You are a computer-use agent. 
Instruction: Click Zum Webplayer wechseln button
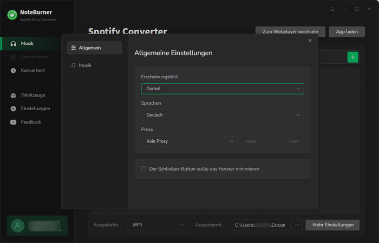point(290,31)
